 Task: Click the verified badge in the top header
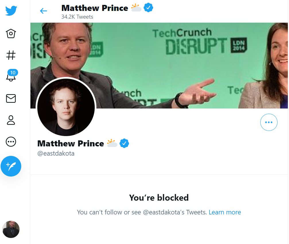tap(148, 8)
